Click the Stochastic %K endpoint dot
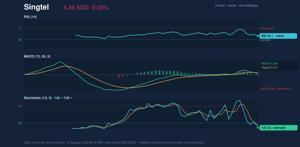 click(x=258, y=128)
